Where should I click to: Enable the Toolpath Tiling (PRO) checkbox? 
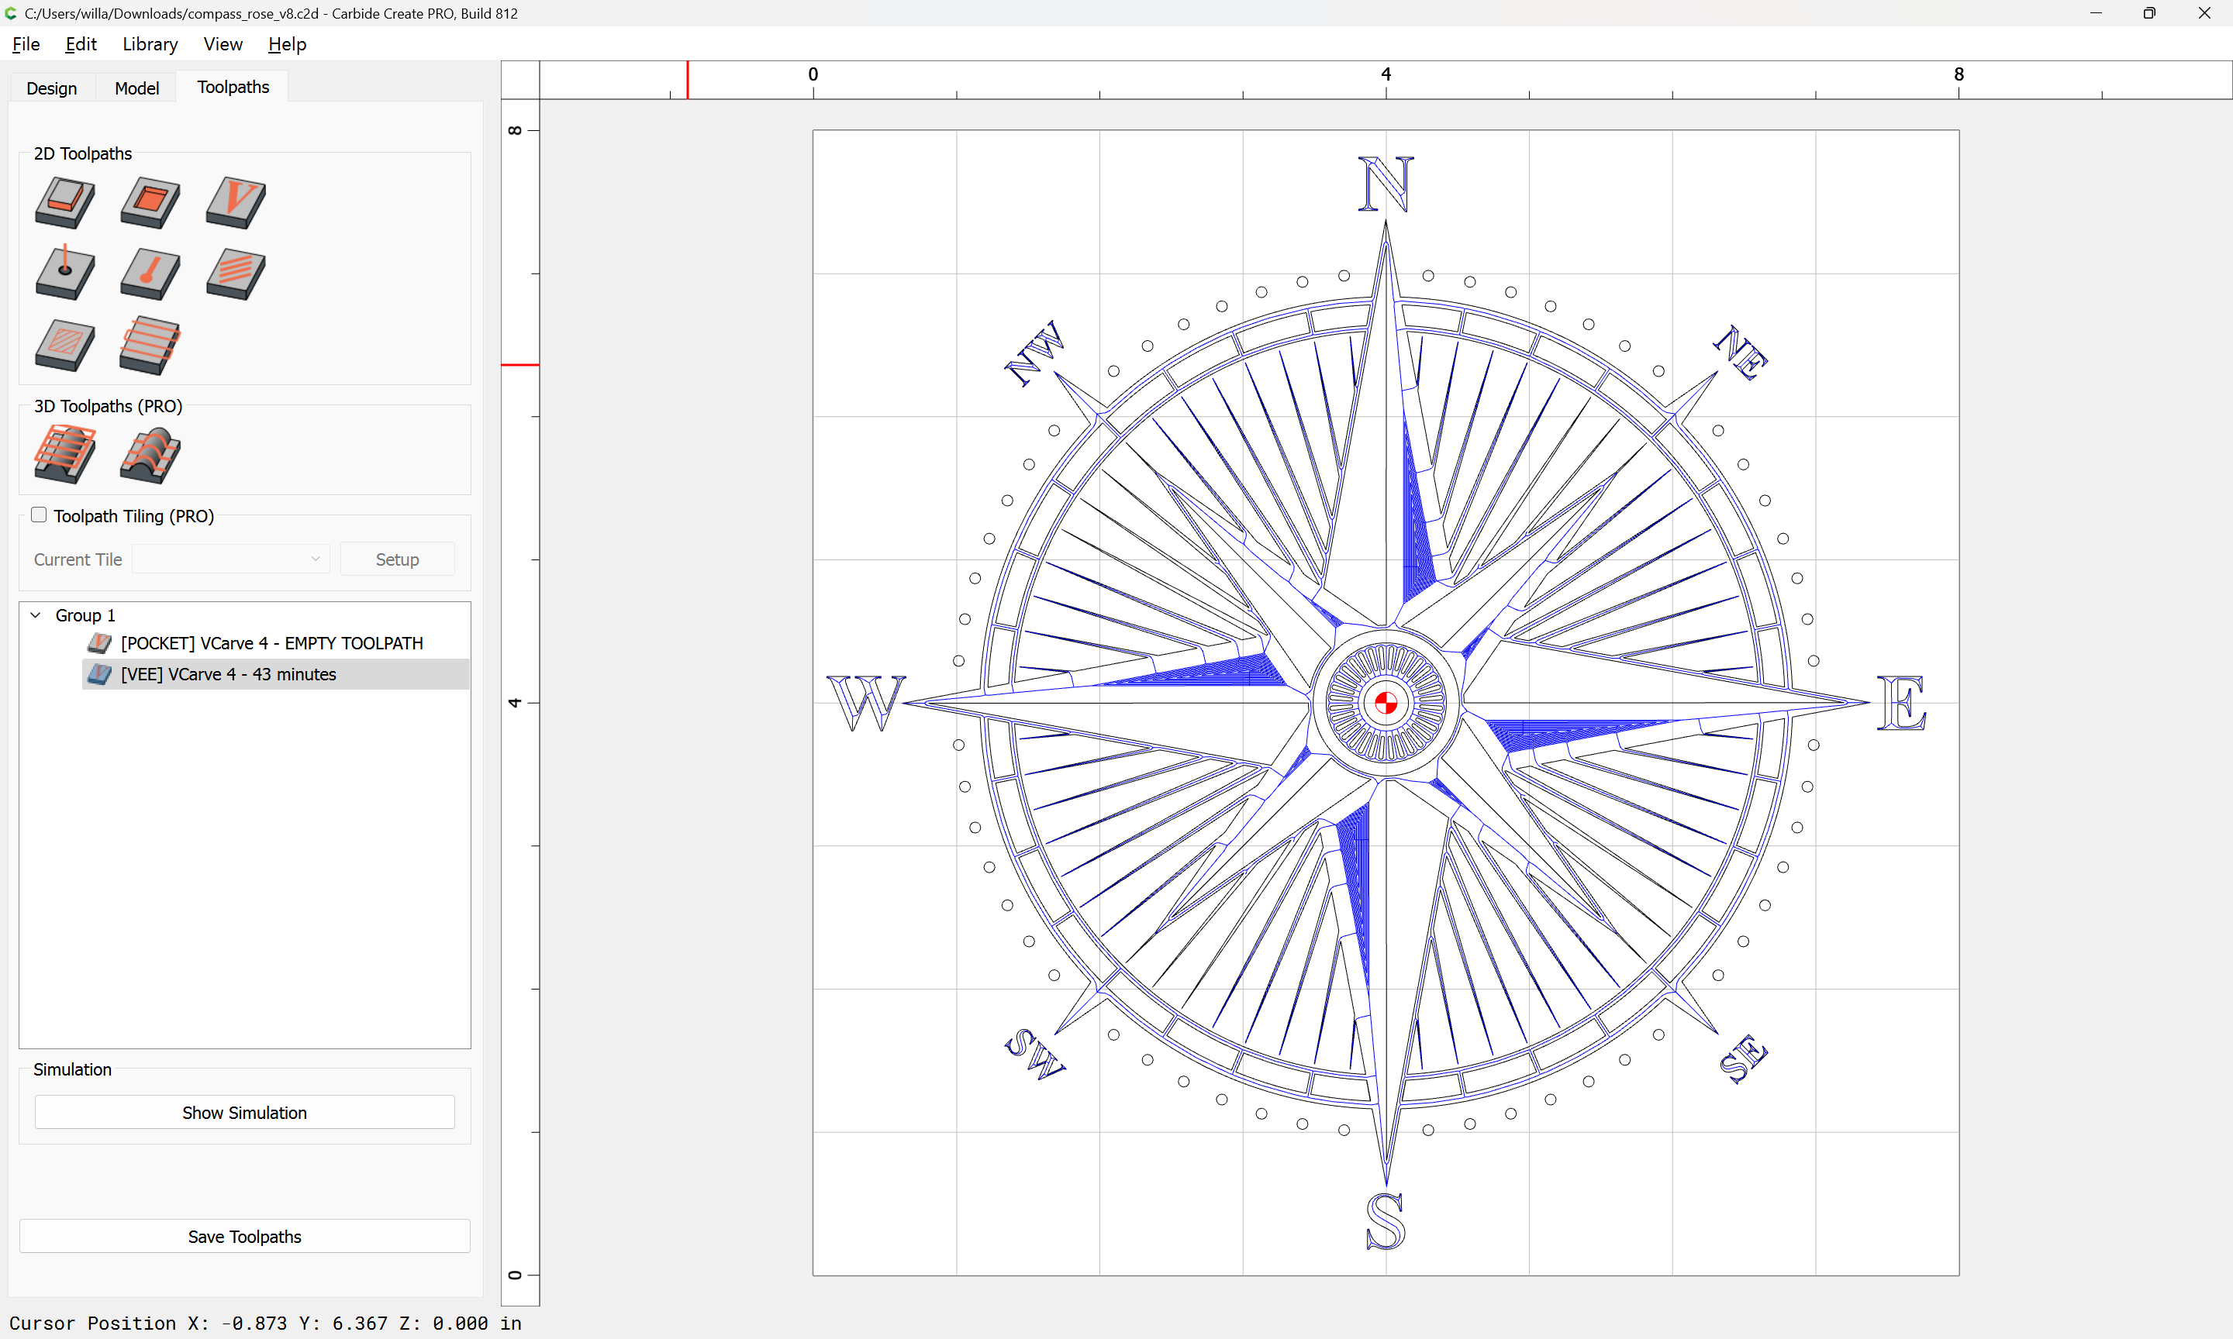click(x=39, y=515)
